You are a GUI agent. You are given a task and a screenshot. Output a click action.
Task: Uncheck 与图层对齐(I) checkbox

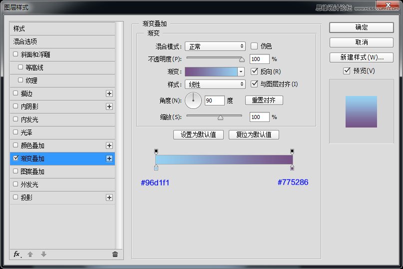[x=254, y=83]
